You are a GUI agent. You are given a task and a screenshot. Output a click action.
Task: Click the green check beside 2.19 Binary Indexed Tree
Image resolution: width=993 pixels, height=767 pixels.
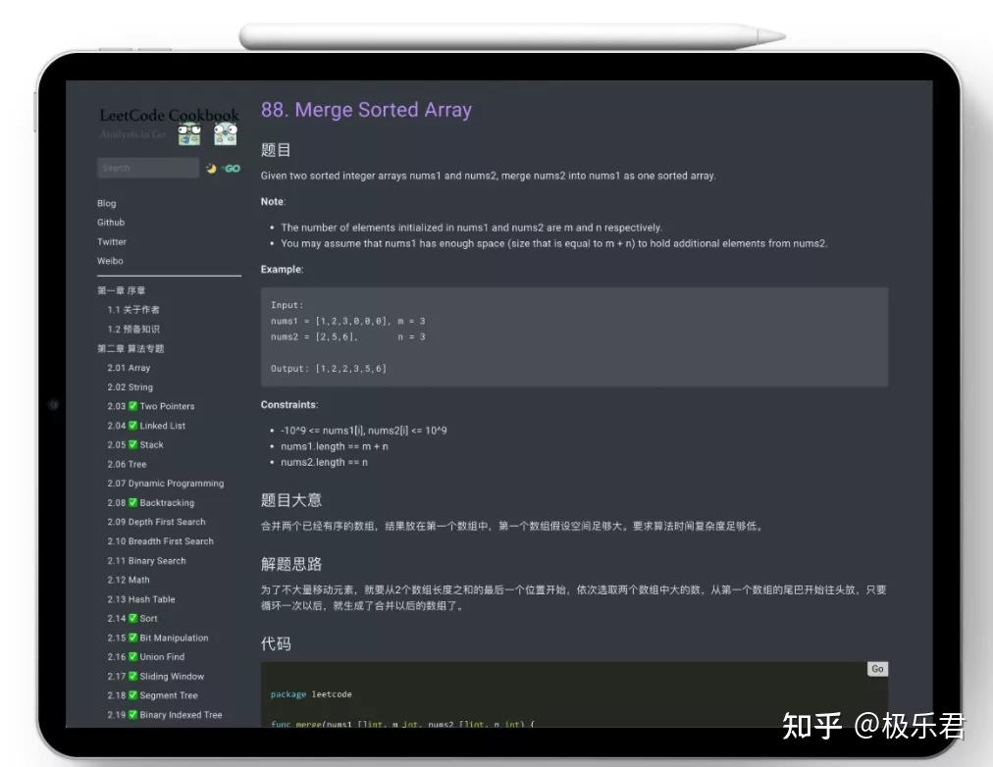pyautogui.click(x=131, y=714)
